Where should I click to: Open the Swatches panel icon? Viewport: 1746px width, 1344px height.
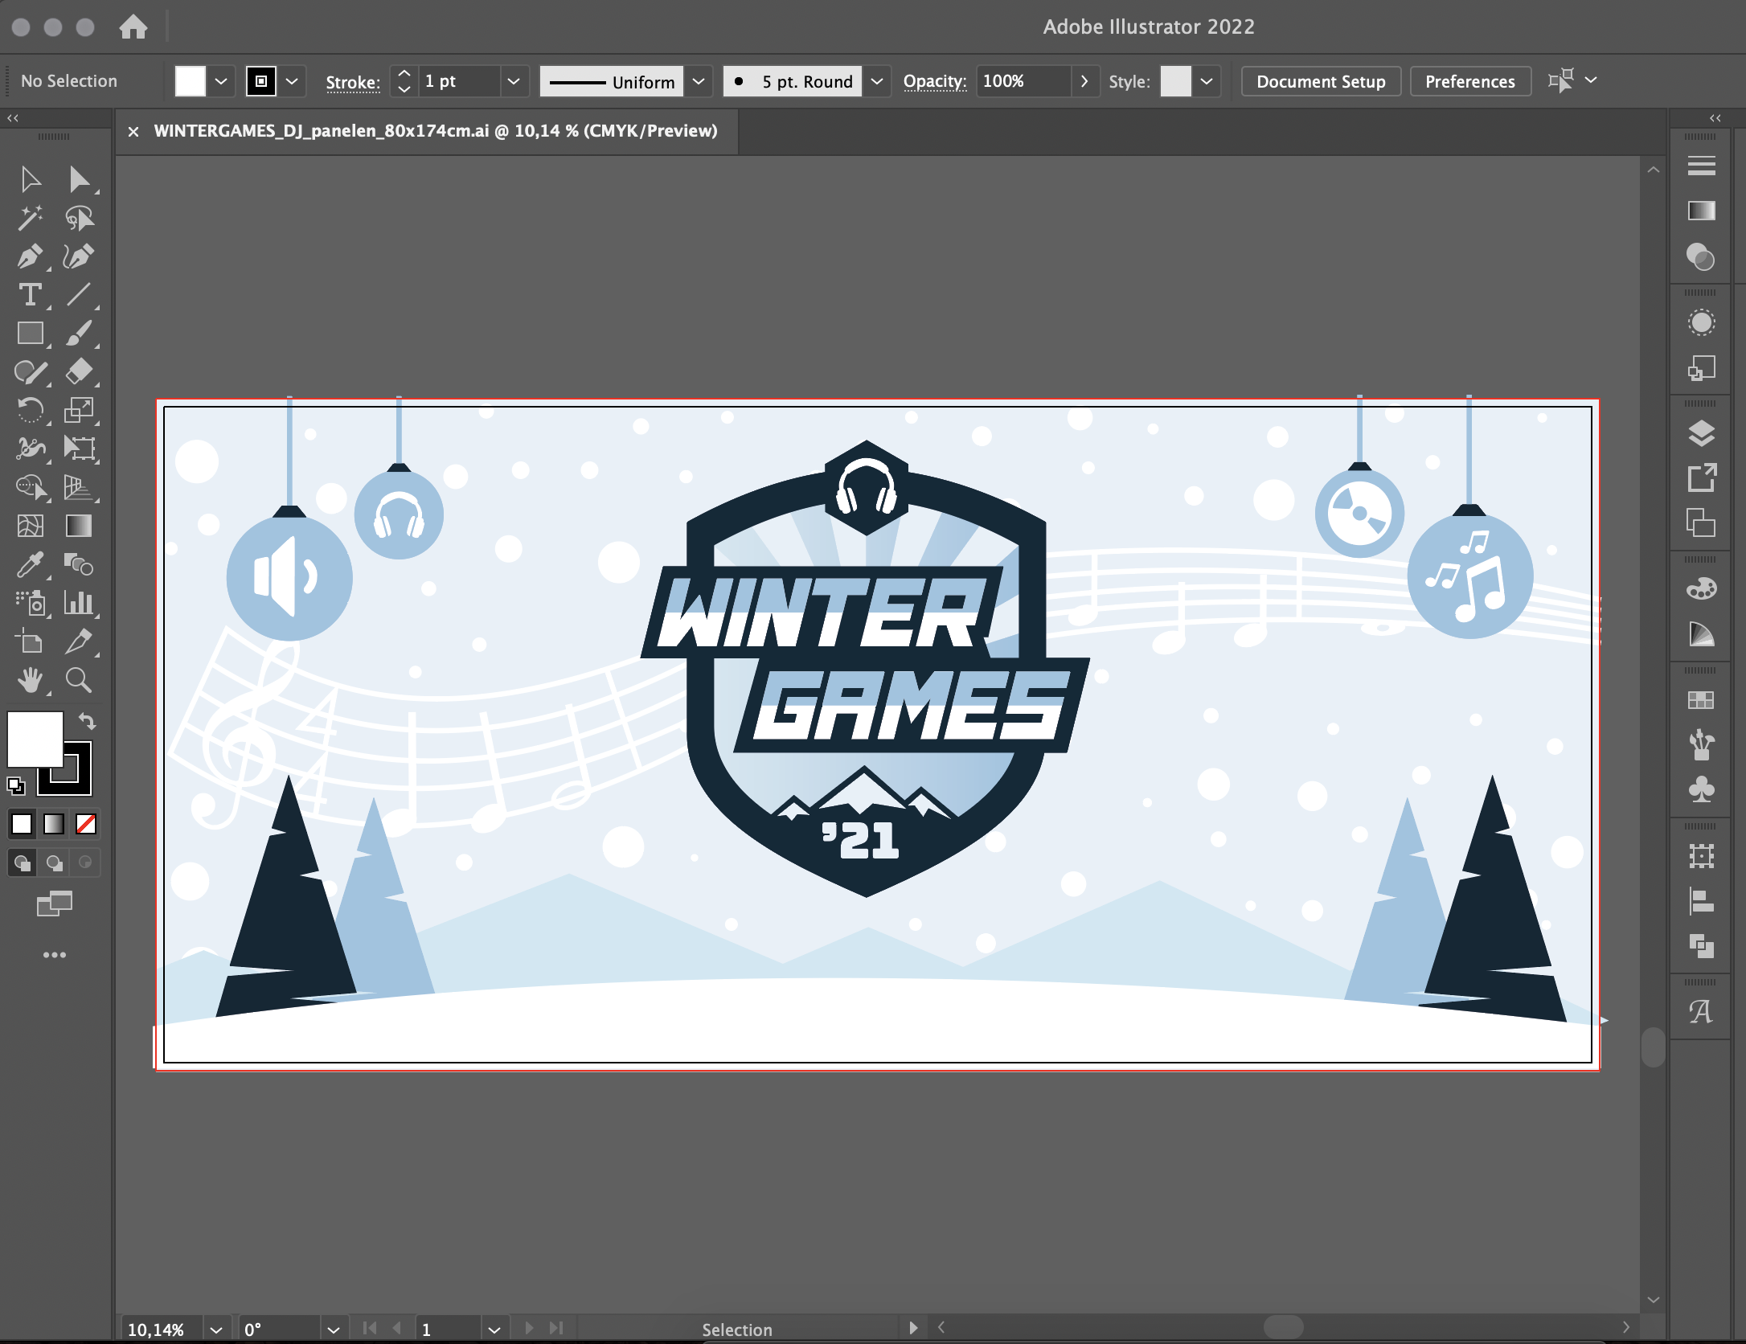(x=1700, y=700)
